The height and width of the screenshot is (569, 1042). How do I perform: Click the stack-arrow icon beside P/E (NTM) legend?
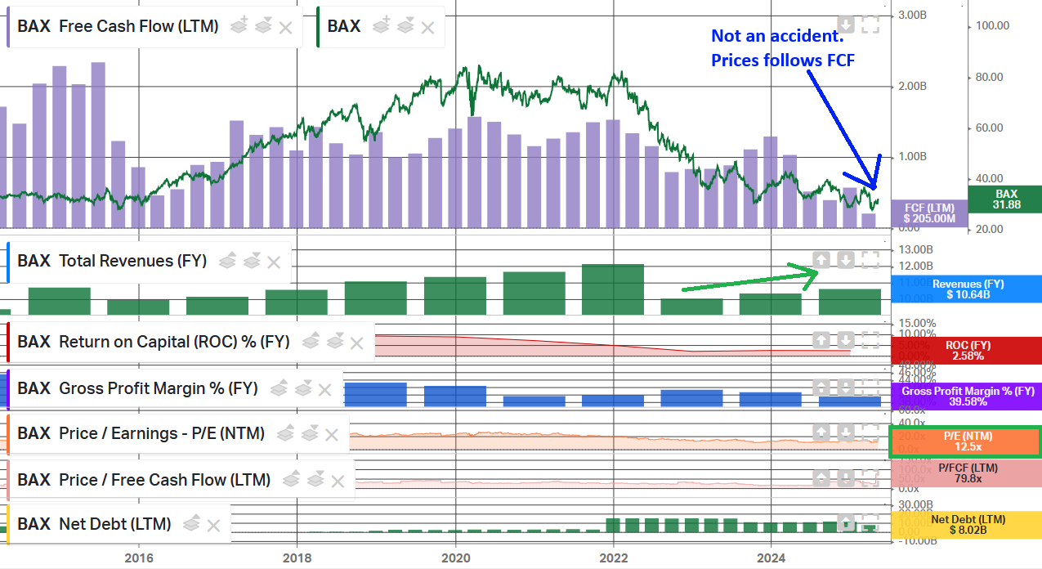[x=310, y=433]
